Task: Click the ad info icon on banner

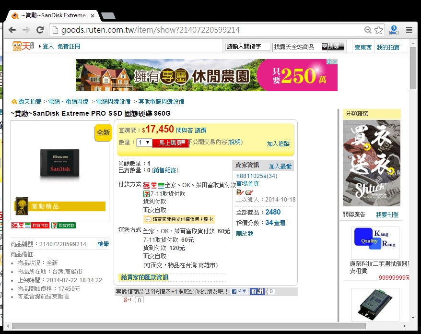Action: (x=330, y=61)
